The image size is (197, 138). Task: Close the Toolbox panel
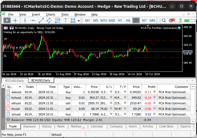(3, 86)
